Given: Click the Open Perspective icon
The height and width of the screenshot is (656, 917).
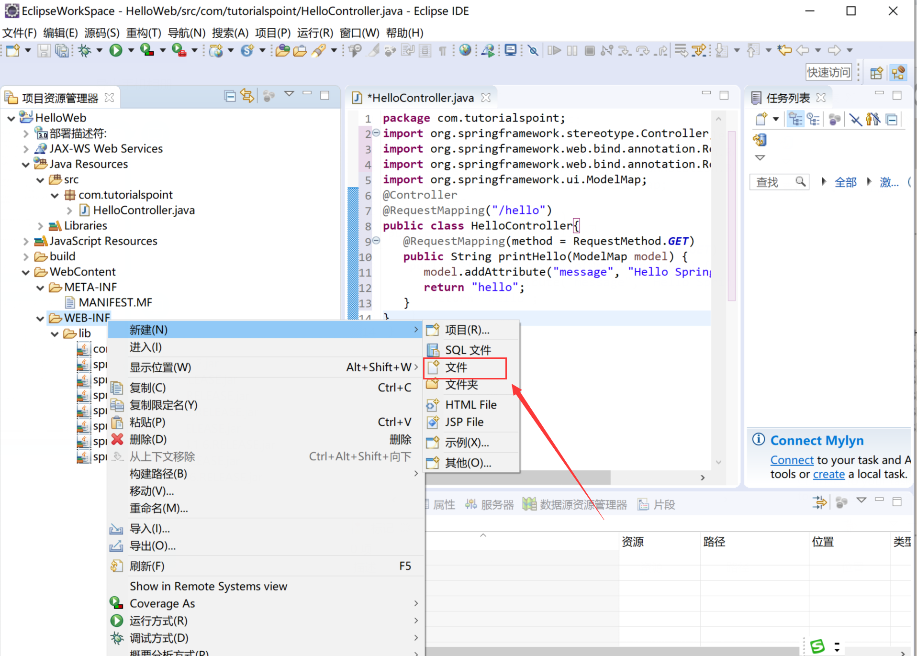Looking at the screenshot, I should pyautogui.click(x=876, y=73).
